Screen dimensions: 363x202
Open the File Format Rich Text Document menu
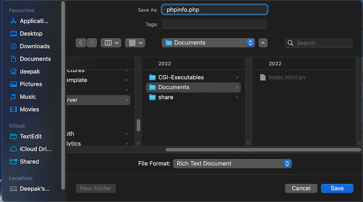pos(232,163)
